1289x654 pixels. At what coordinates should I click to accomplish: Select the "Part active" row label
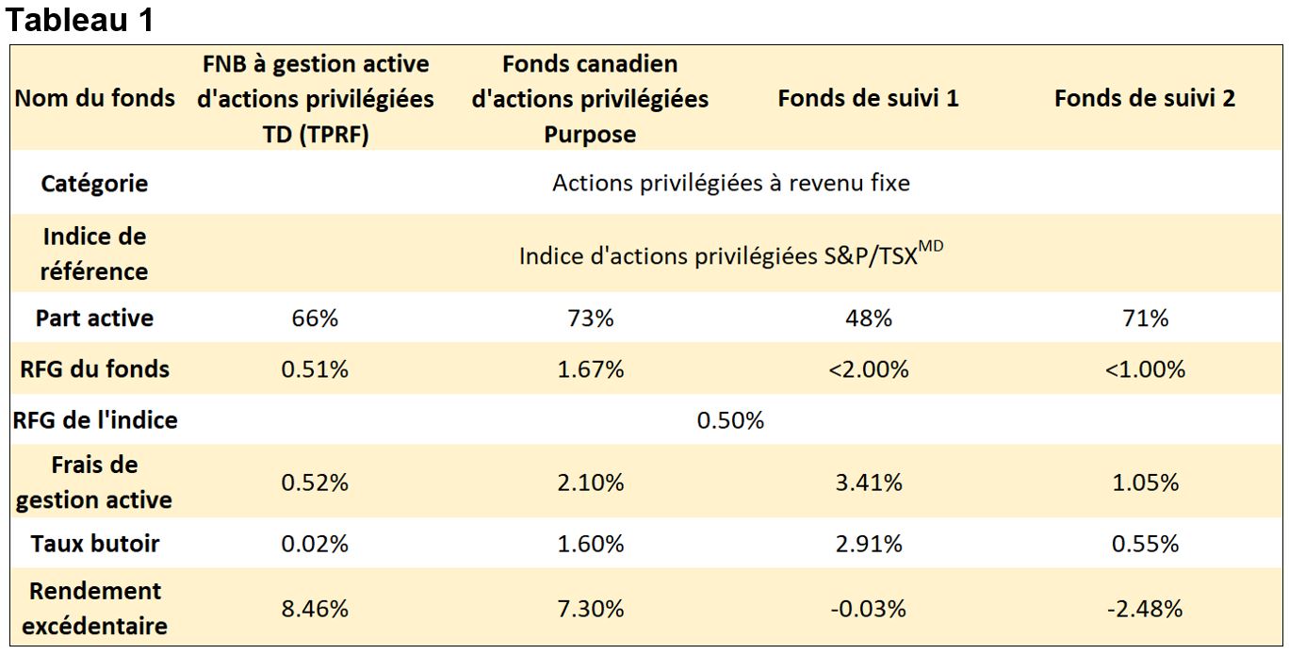(94, 319)
